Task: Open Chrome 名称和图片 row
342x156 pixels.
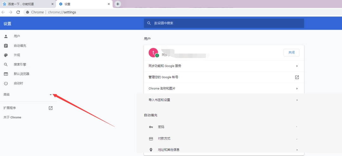Action: click(x=224, y=89)
